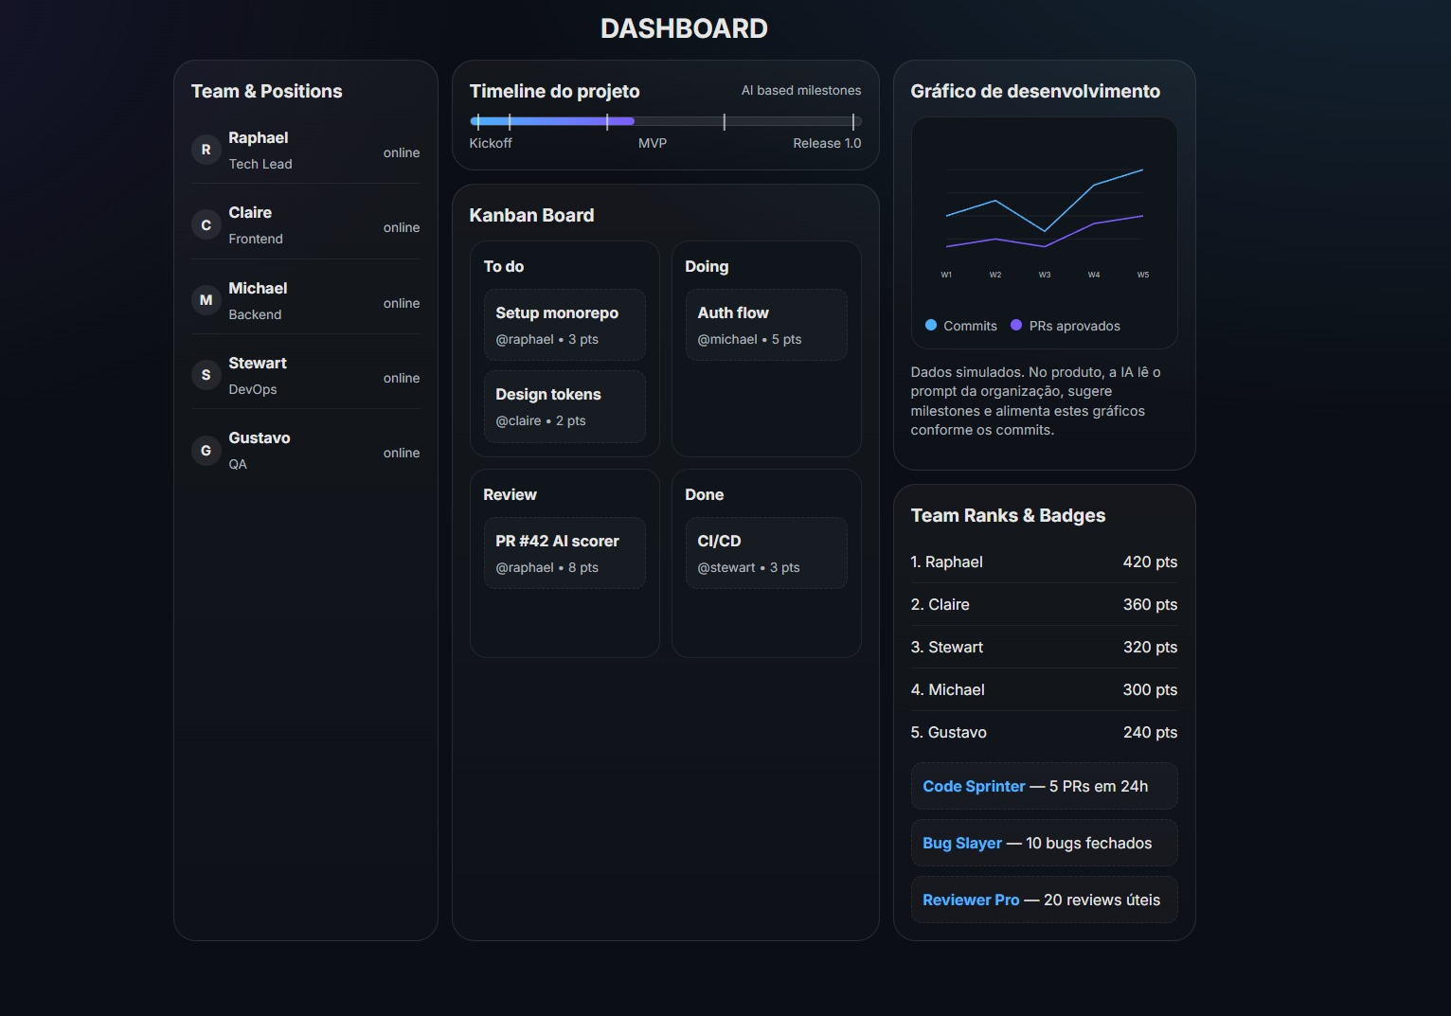Click Stewart's DevOps avatar
This screenshot has height=1016, width=1451.
point(206,374)
